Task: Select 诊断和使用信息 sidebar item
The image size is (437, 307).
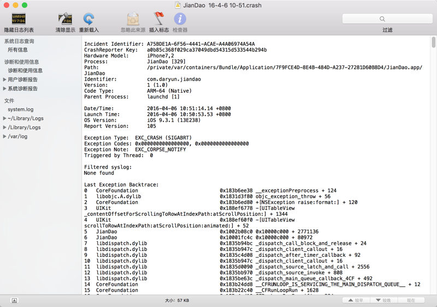Action: point(25,70)
